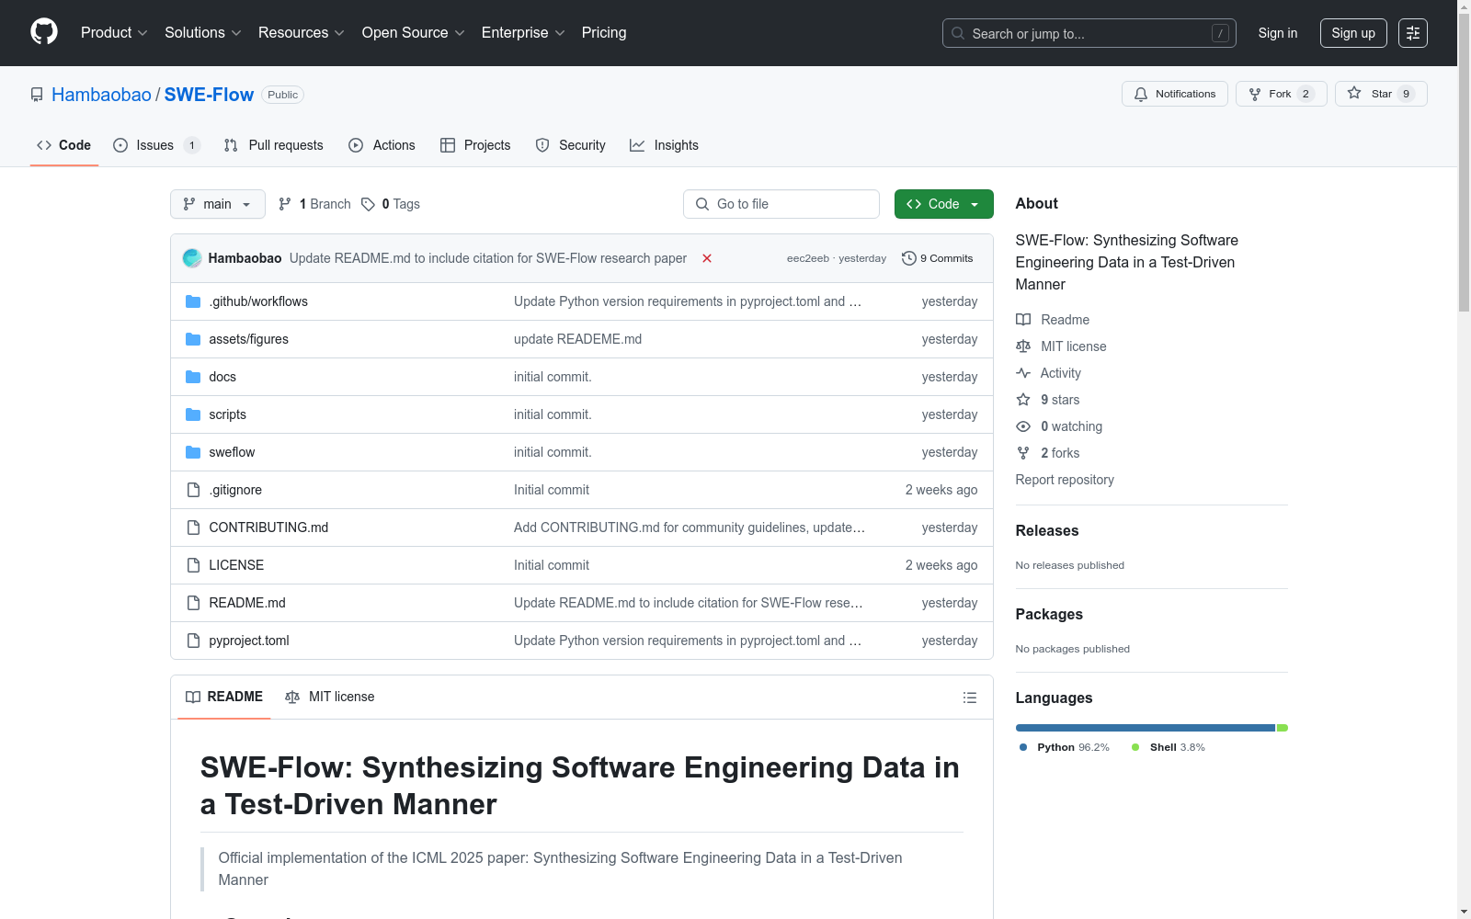This screenshot has width=1471, height=919.
Task: Click the scales icon beside MIT license in About
Action: coord(1023,346)
